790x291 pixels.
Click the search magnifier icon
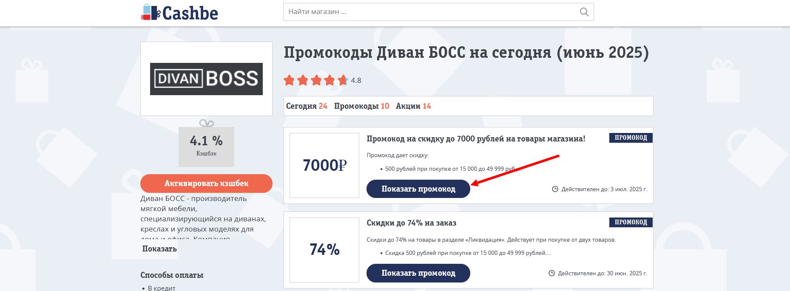pyautogui.click(x=584, y=12)
